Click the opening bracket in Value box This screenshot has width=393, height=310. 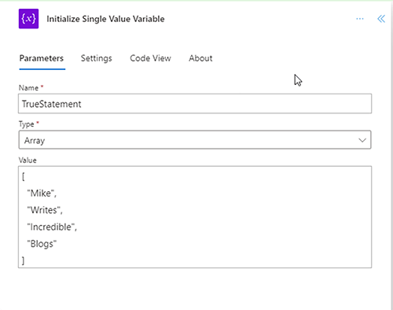24,177
